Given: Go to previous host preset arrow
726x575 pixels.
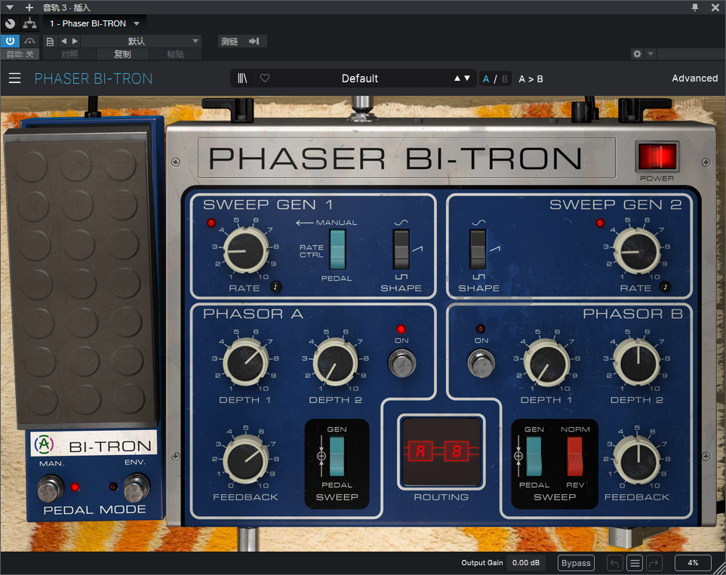Looking at the screenshot, I should pyautogui.click(x=64, y=42).
